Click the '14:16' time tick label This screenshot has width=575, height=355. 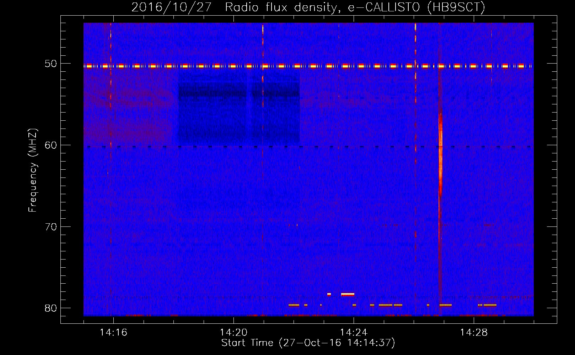coord(113,332)
